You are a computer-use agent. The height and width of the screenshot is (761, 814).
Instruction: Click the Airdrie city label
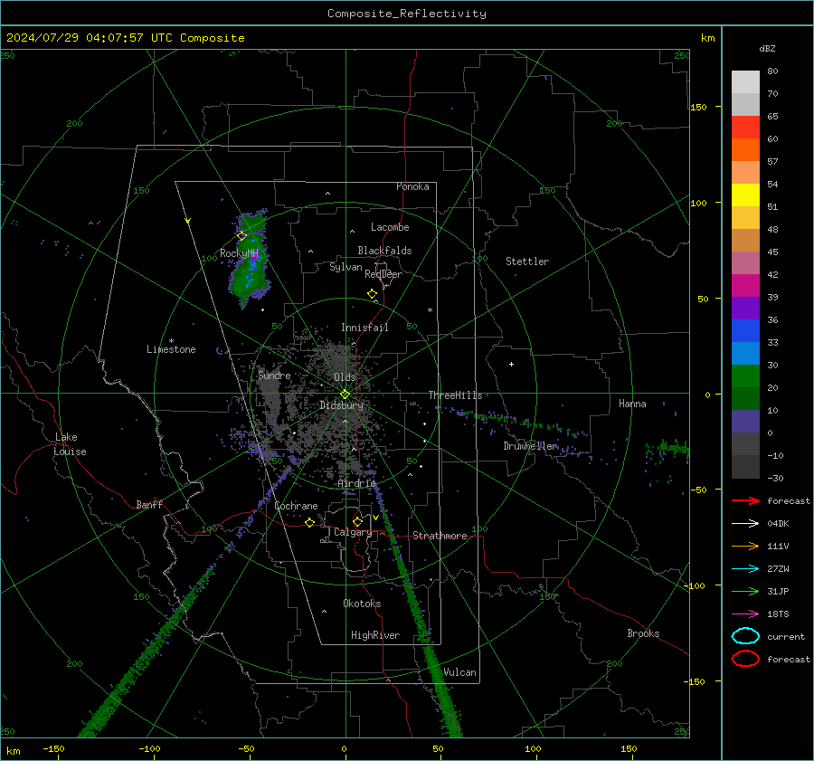pos(356,483)
